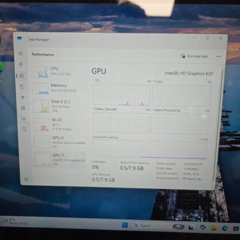Open the hamburger navigation menu
The width and height of the screenshot is (240, 240).
21,54
